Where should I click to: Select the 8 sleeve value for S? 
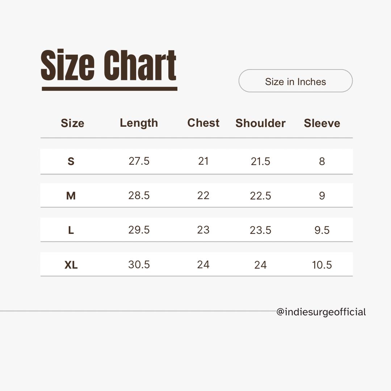point(322,161)
